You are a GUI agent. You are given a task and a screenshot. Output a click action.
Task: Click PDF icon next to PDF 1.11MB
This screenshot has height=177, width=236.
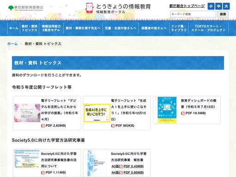click(43, 173)
